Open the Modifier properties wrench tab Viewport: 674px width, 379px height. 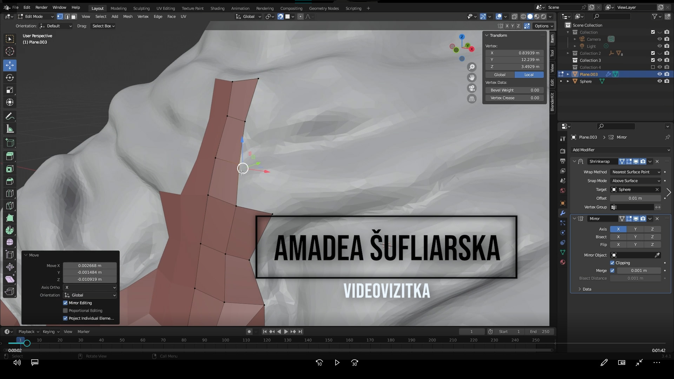tap(563, 213)
